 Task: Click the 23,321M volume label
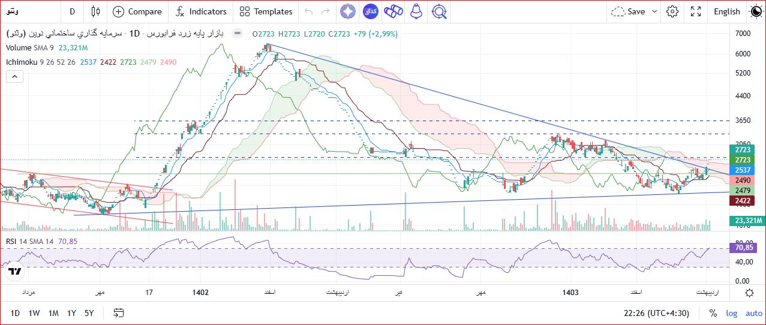click(747, 221)
